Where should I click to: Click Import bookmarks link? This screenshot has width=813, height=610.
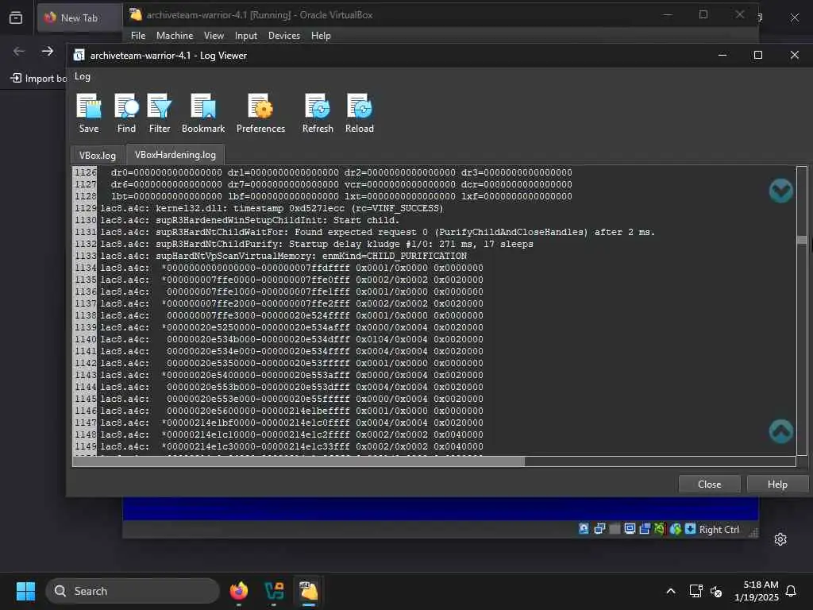pos(39,79)
